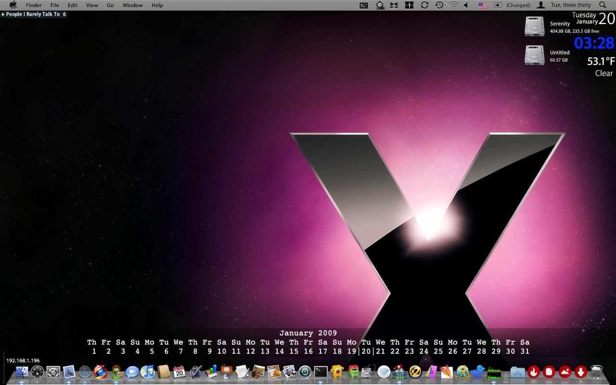Launch the blue Wi-Fi circle app in Dock

coord(384,372)
